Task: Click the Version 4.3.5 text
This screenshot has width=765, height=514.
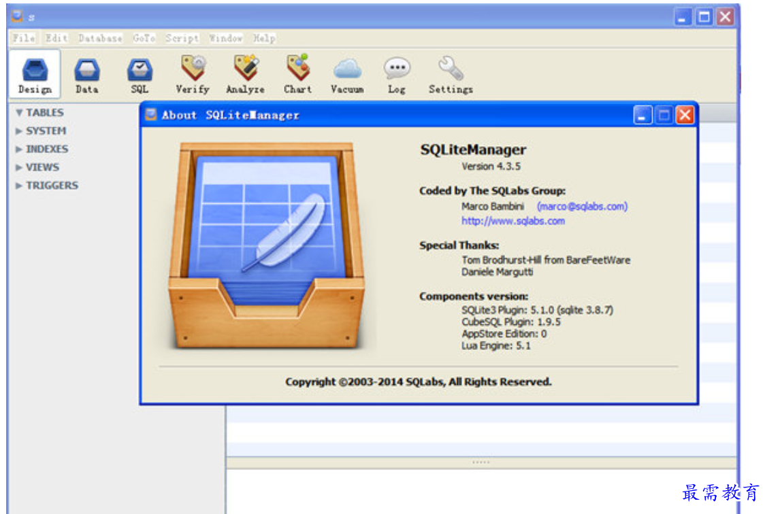Action: click(491, 167)
